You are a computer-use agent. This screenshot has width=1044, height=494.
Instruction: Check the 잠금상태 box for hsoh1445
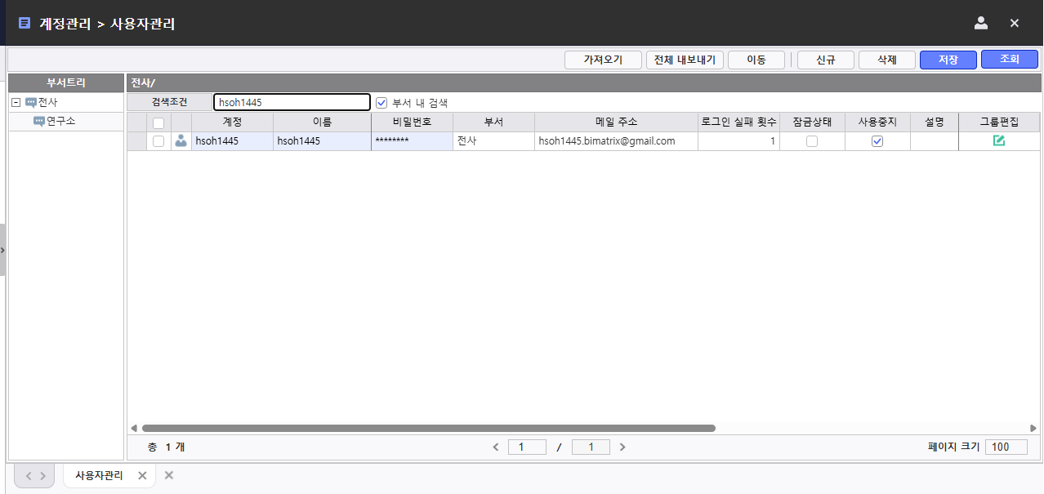(x=812, y=141)
